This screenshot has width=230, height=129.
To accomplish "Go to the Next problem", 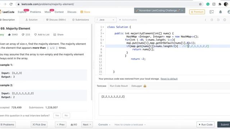I will point(87,125).
